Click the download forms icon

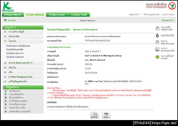pyautogui.click(x=6, y=101)
